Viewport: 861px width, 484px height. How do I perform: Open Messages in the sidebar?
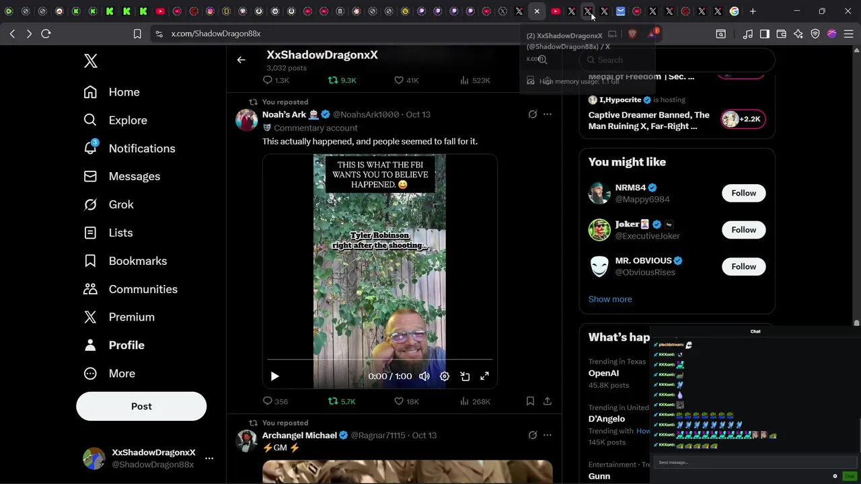[122, 176]
